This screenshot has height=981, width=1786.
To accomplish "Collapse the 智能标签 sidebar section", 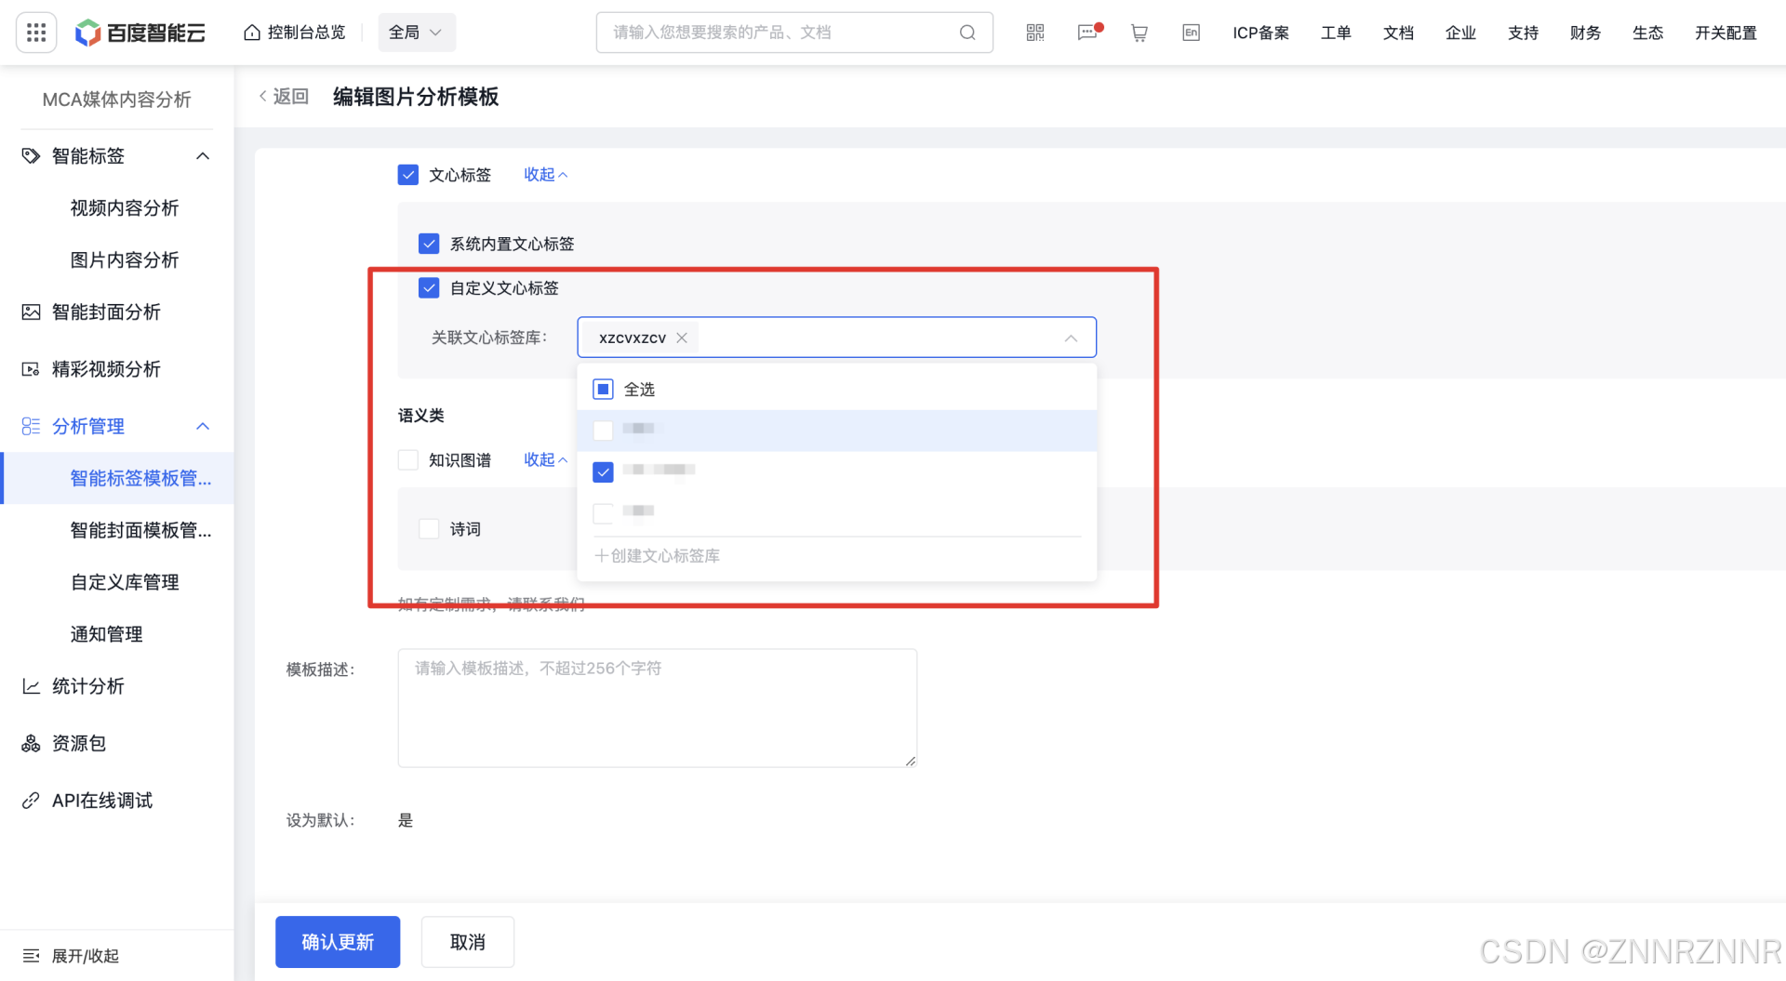I will click(203, 156).
